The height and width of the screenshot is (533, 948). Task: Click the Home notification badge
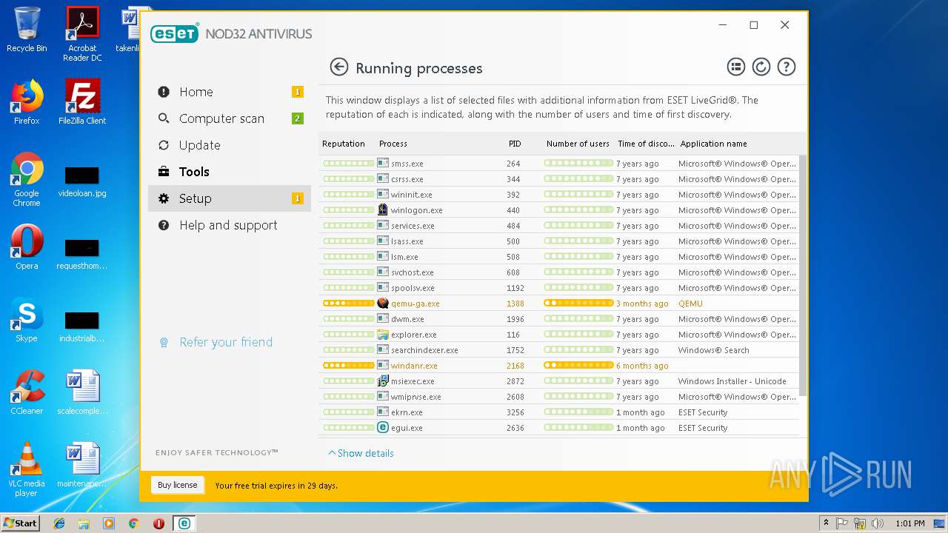(x=298, y=92)
